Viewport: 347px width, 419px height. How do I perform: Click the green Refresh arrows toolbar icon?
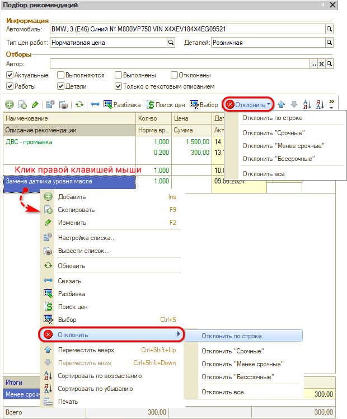79,105
